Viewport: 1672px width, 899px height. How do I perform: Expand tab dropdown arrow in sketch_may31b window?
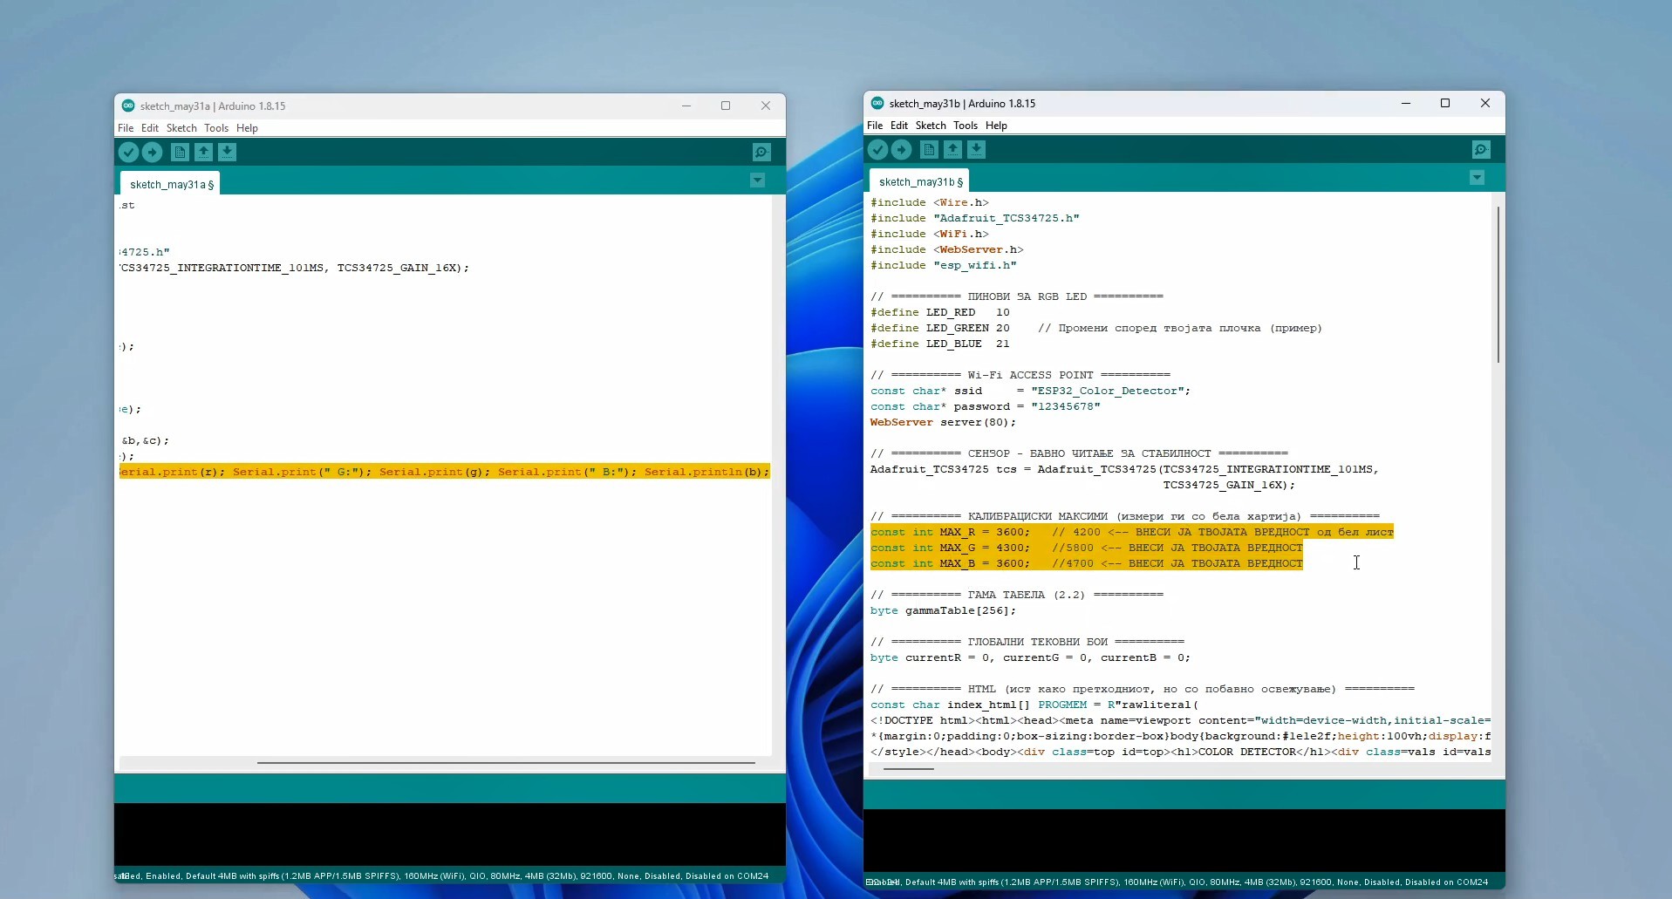coord(1477,178)
